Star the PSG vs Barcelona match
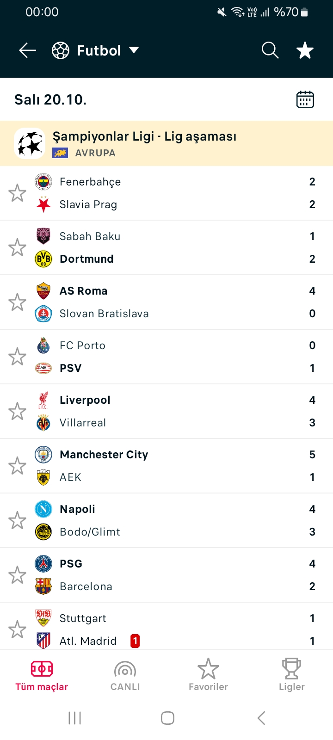The width and height of the screenshot is (333, 740). point(18,575)
